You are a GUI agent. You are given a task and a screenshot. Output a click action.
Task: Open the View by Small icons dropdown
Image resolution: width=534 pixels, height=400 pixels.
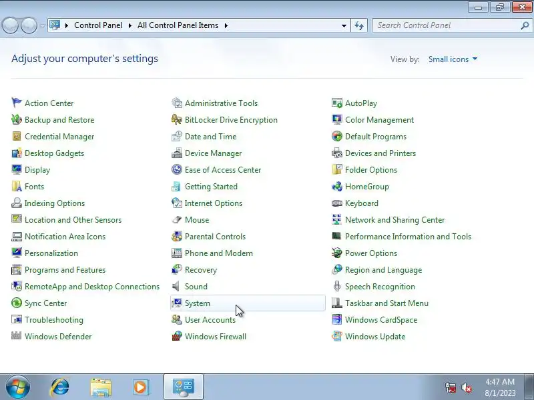coord(453,59)
